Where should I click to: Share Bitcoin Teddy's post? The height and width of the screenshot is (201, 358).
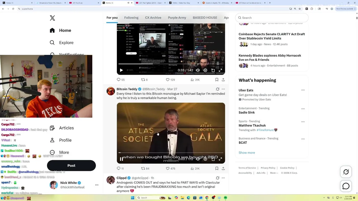(x=223, y=168)
